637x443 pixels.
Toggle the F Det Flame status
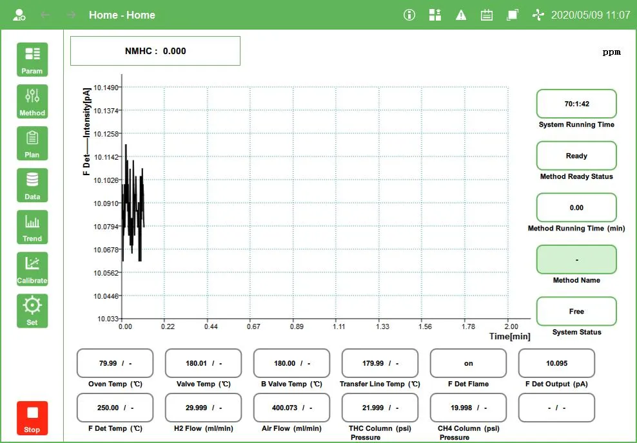coord(467,363)
